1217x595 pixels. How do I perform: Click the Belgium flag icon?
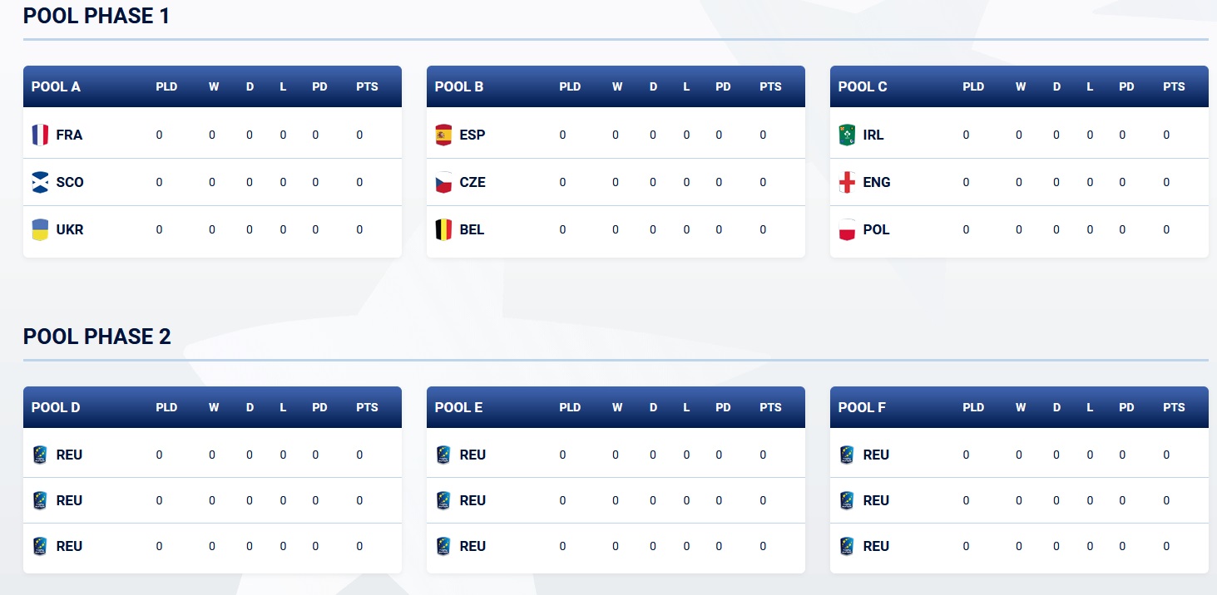click(x=443, y=229)
